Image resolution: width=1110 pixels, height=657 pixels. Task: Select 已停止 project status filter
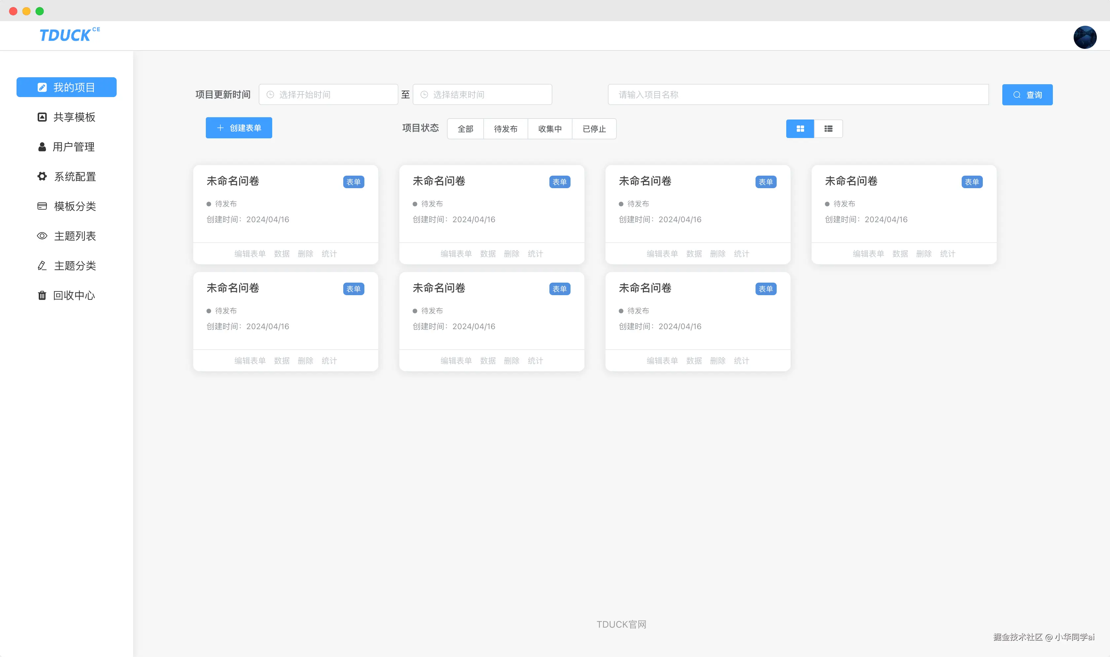tap(594, 129)
